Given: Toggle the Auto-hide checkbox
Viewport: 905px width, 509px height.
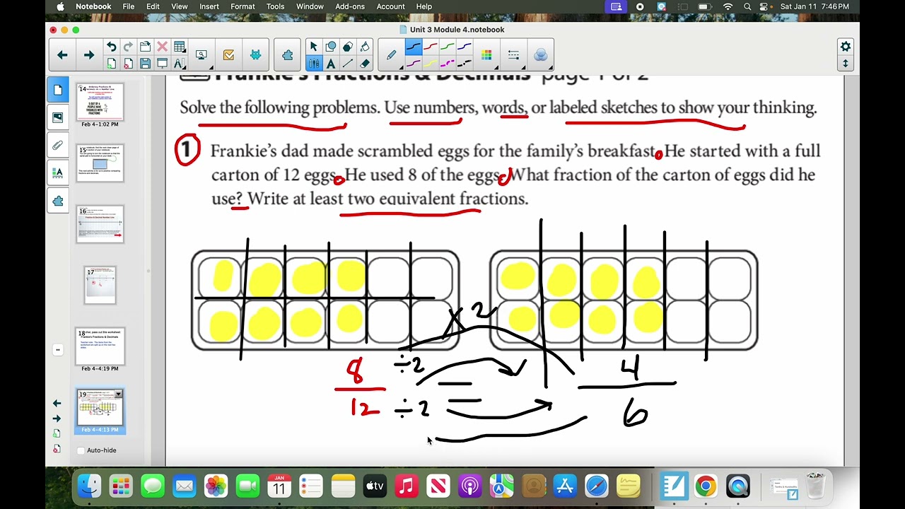Looking at the screenshot, I should tap(81, 450).
